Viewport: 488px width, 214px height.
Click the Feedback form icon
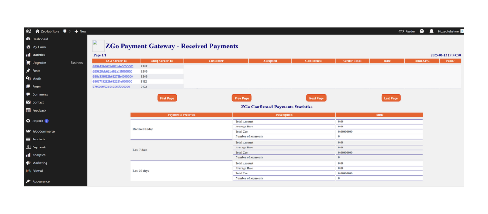coord(28,110)
